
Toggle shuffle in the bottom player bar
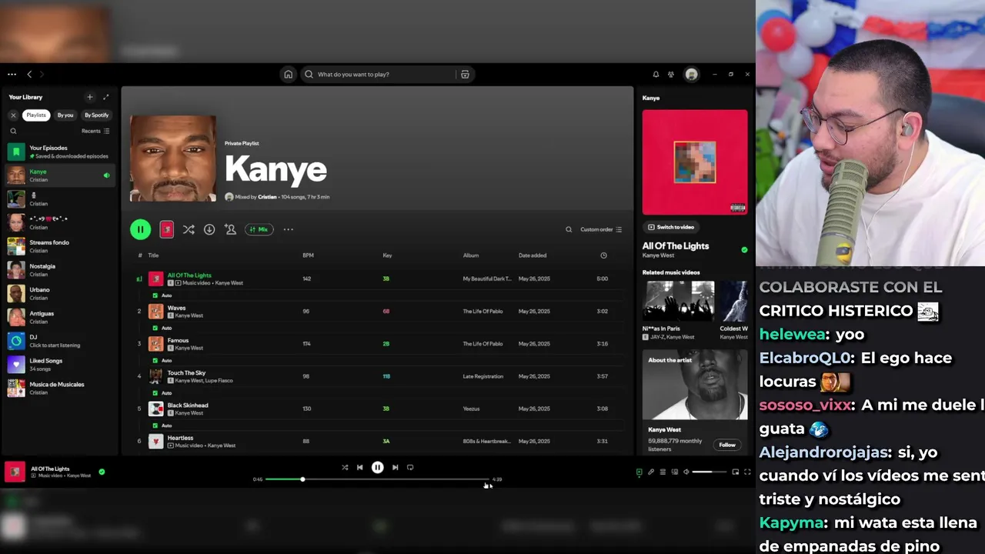345,467
